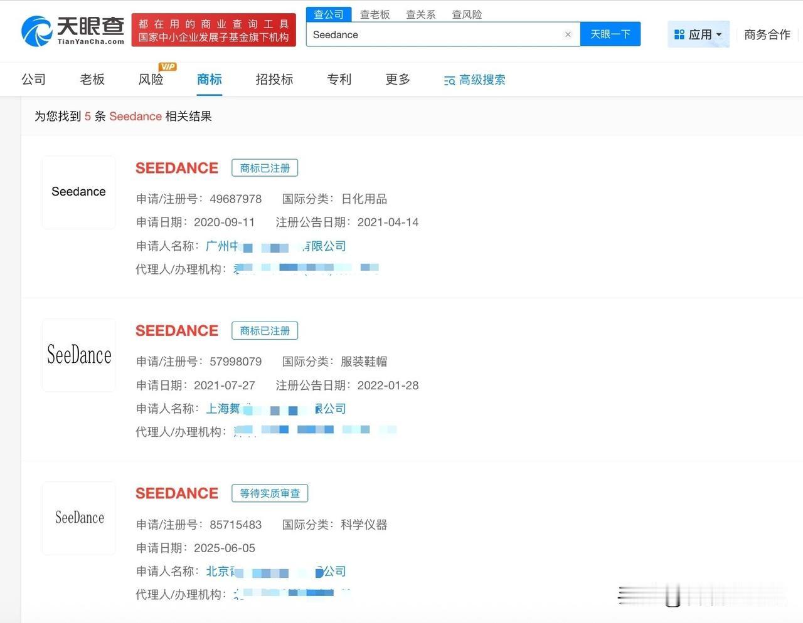Select the 专利 navigation tab
This screenshot has width=803, height=623.
pos(339,80)
